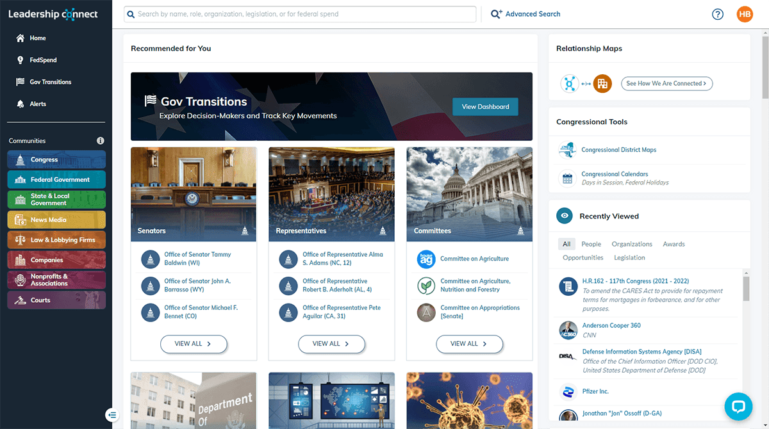Open Office of Representative Pete Aguilar link

click(x=342, y=312)
